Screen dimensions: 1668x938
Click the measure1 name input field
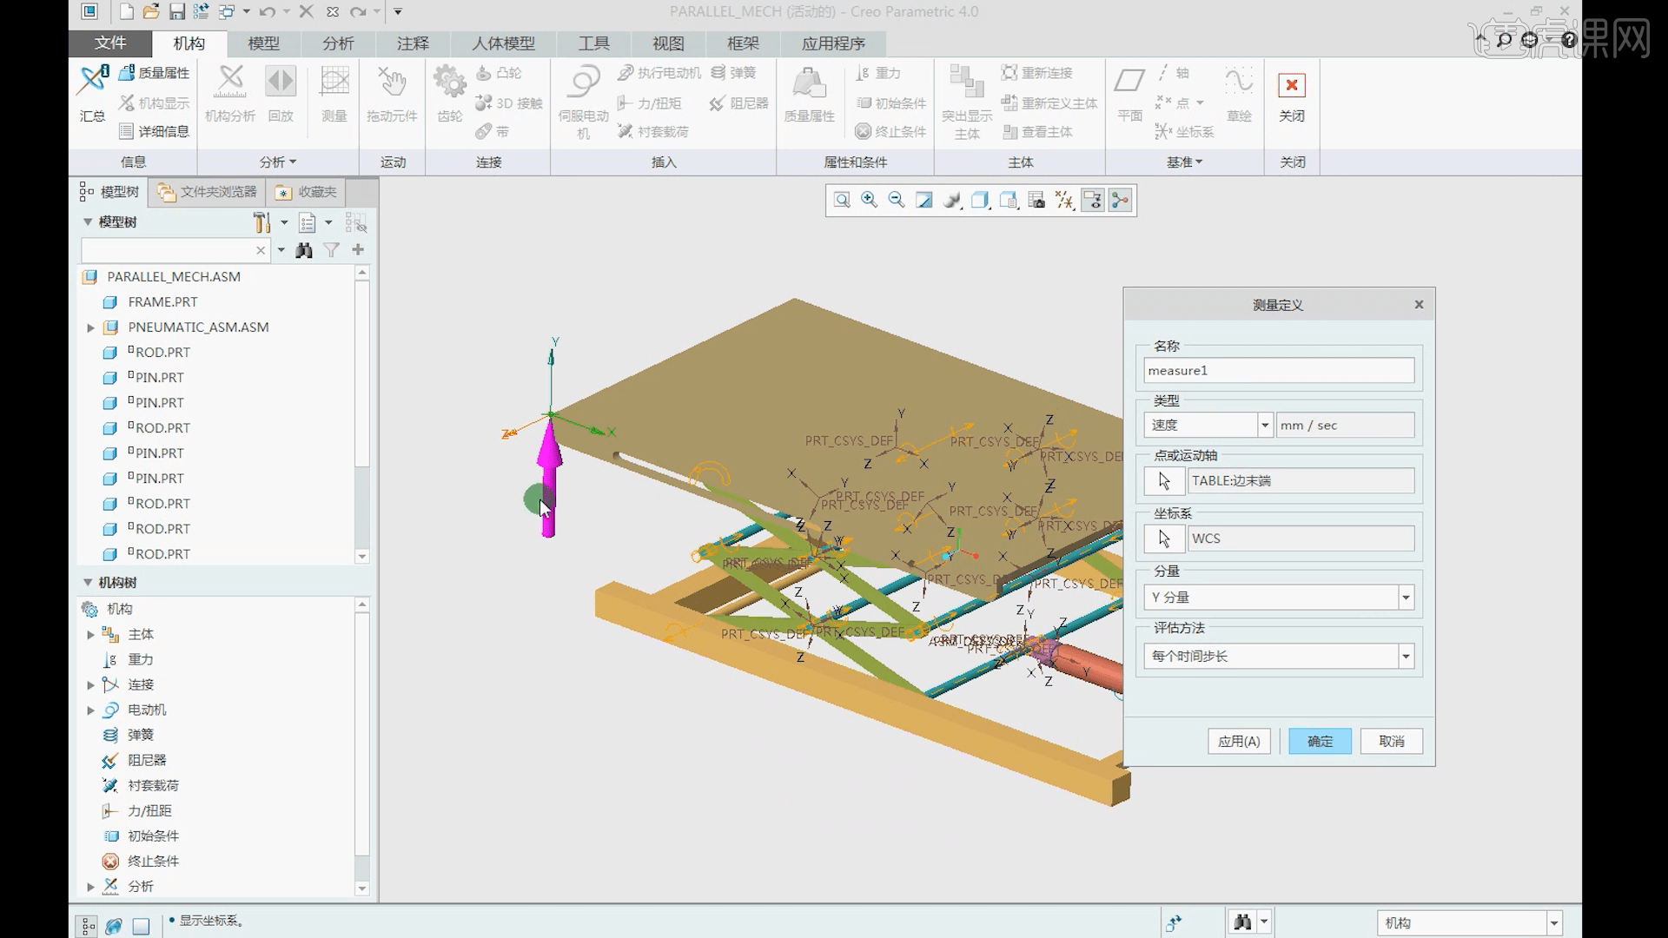(x=1278, y=371)
